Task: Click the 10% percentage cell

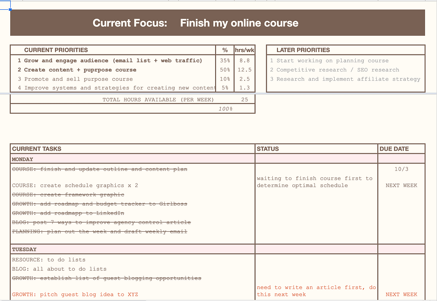Action: pos(225,79)
